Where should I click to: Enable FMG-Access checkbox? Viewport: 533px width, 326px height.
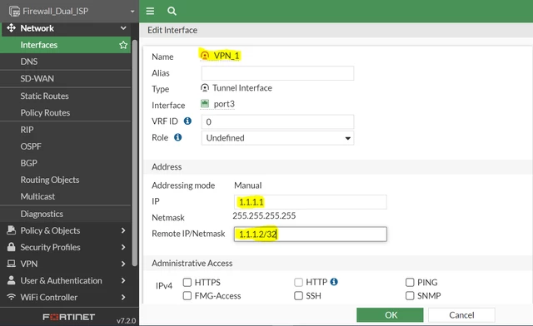[x=187, y=296]
